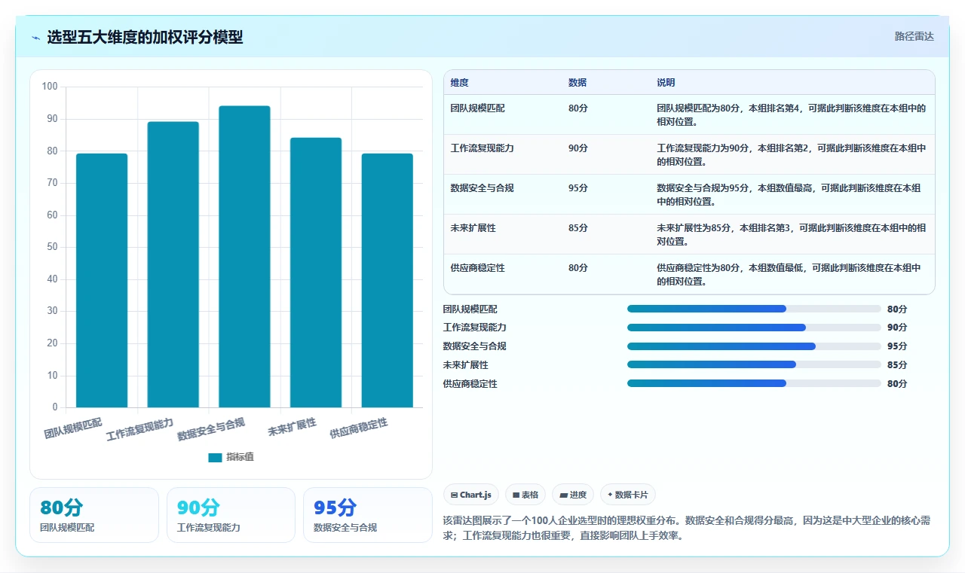The height and width of the screenshot is (573, 965).
Task: Select the 工作流复现能力 table row name
Action: click(482, 148)
